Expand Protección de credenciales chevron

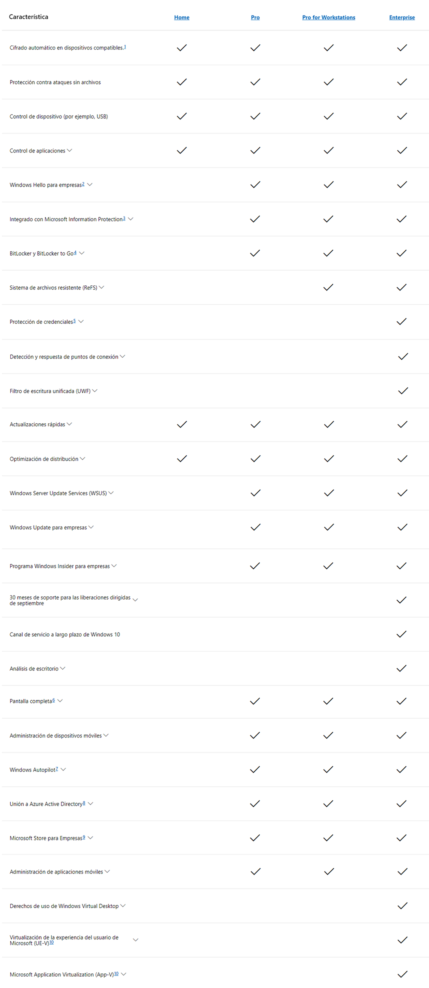pos(81,321)
